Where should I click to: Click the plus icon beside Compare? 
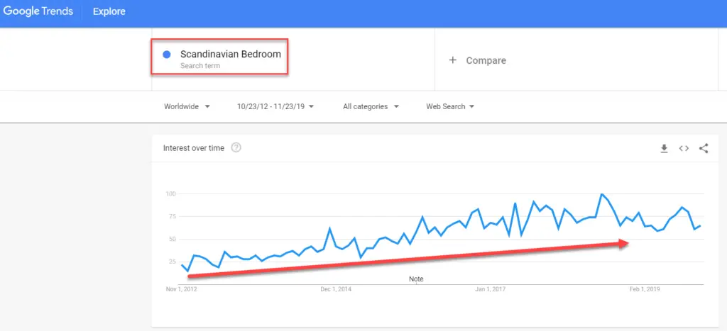(453, 60)
